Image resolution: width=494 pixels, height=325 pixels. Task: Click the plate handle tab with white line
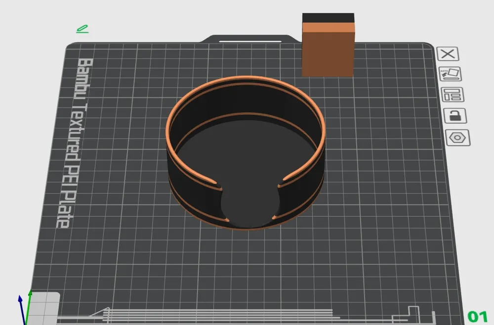250,39
